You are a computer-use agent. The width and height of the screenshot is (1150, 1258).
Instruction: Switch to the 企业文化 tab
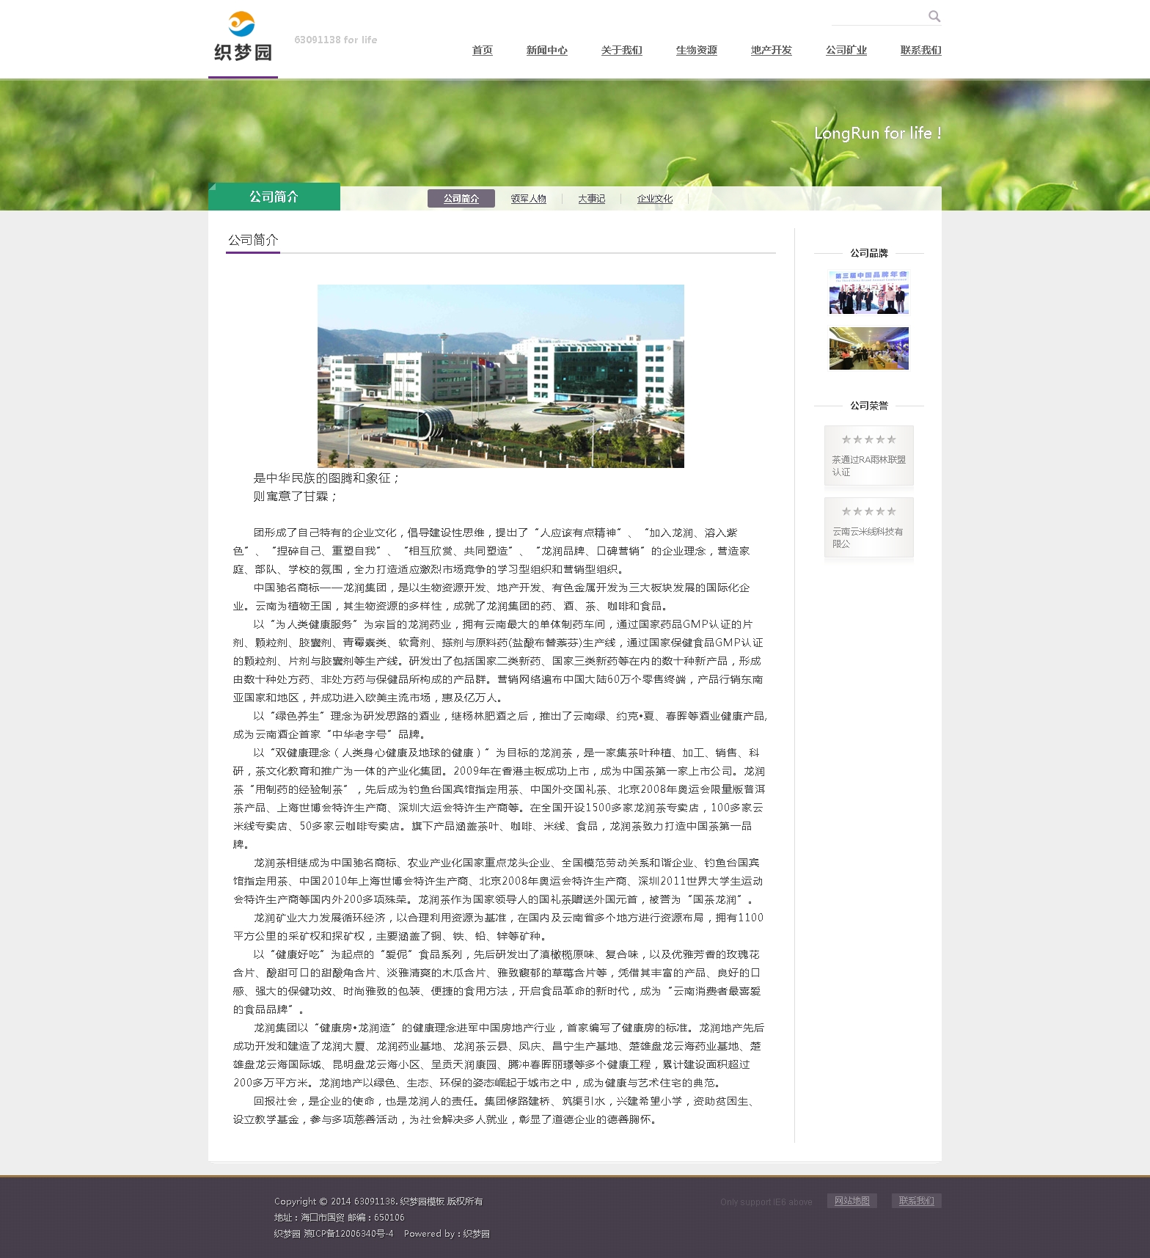pos(654,199)
